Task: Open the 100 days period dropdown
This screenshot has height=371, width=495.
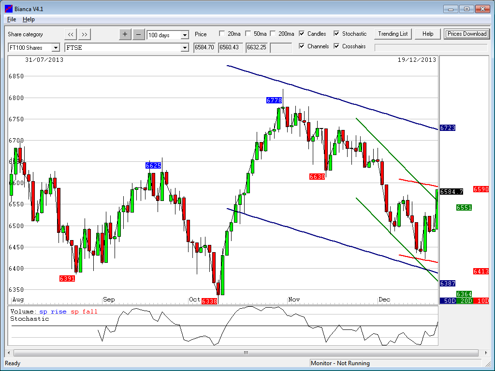Action: pos(184,35)
